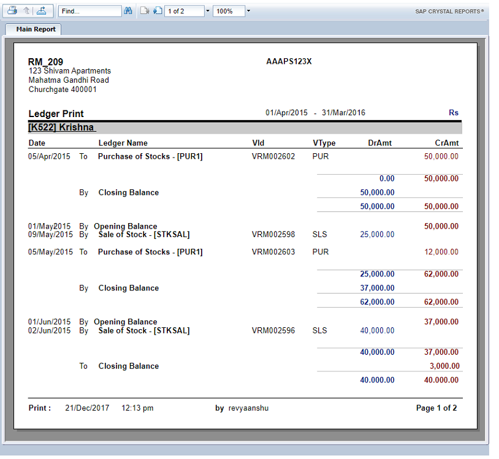Click voucher ID VRM002598
499x459 pixels.
pos(273,234)
